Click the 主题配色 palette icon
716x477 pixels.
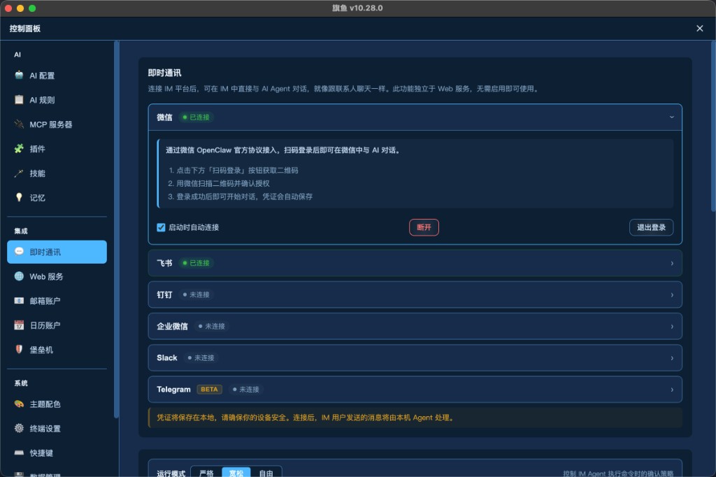(19, 404)
